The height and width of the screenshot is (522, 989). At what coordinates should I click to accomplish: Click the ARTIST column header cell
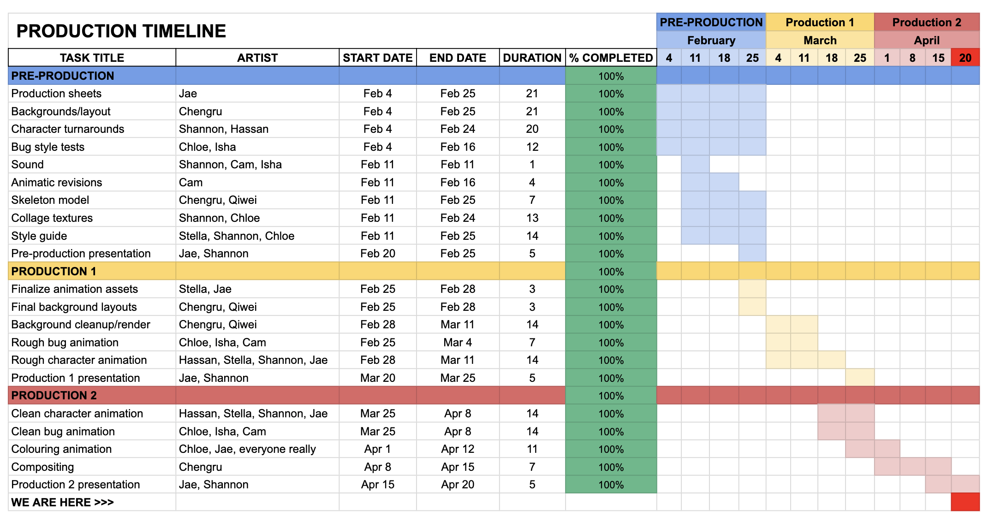(x=257, y=58)
